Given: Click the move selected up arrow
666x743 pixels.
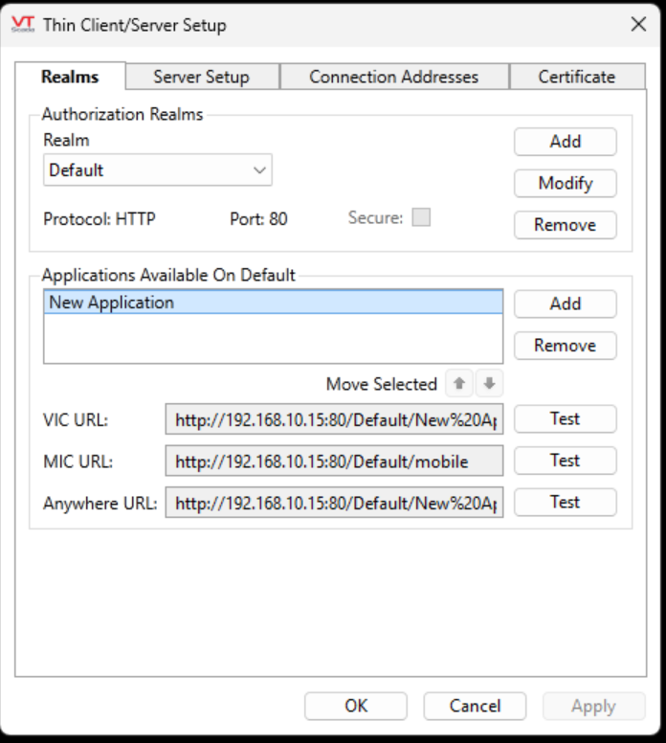Looking at the screenshot, I should coord(459,384).
